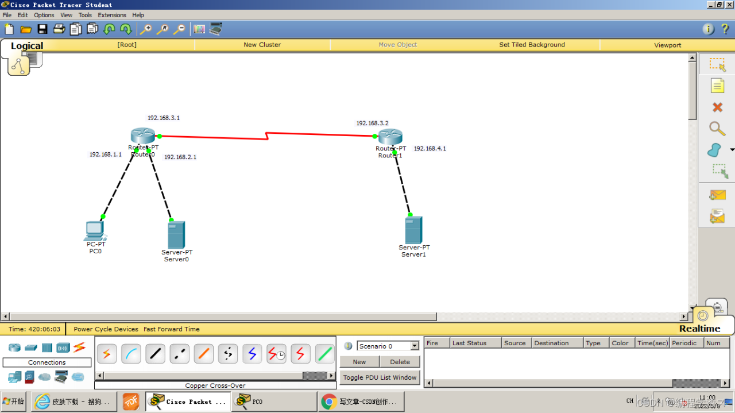The width and height of the screenshot is (735, 413).
Task: Click the Copy icon in the toolbar
Action: pyautogui.click(x=76, y=29)
